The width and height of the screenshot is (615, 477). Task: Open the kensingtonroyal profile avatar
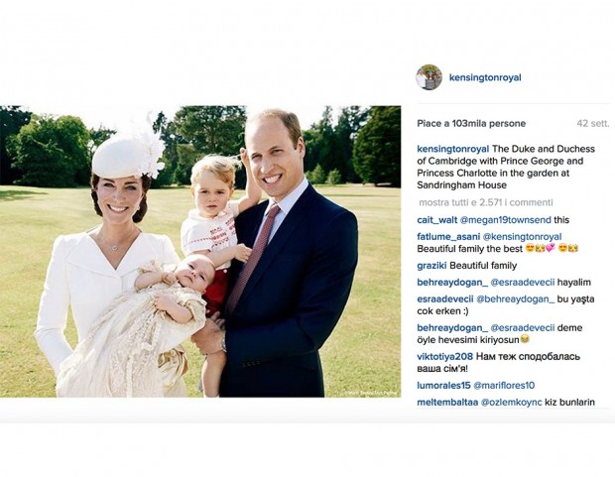pos(429,77)
